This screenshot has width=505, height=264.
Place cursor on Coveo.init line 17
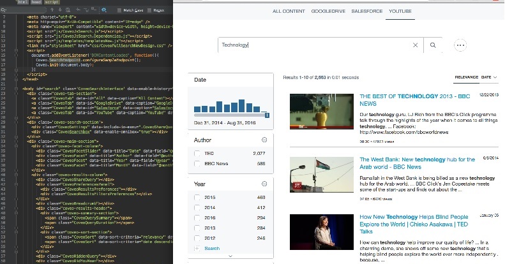coord(64,64)
